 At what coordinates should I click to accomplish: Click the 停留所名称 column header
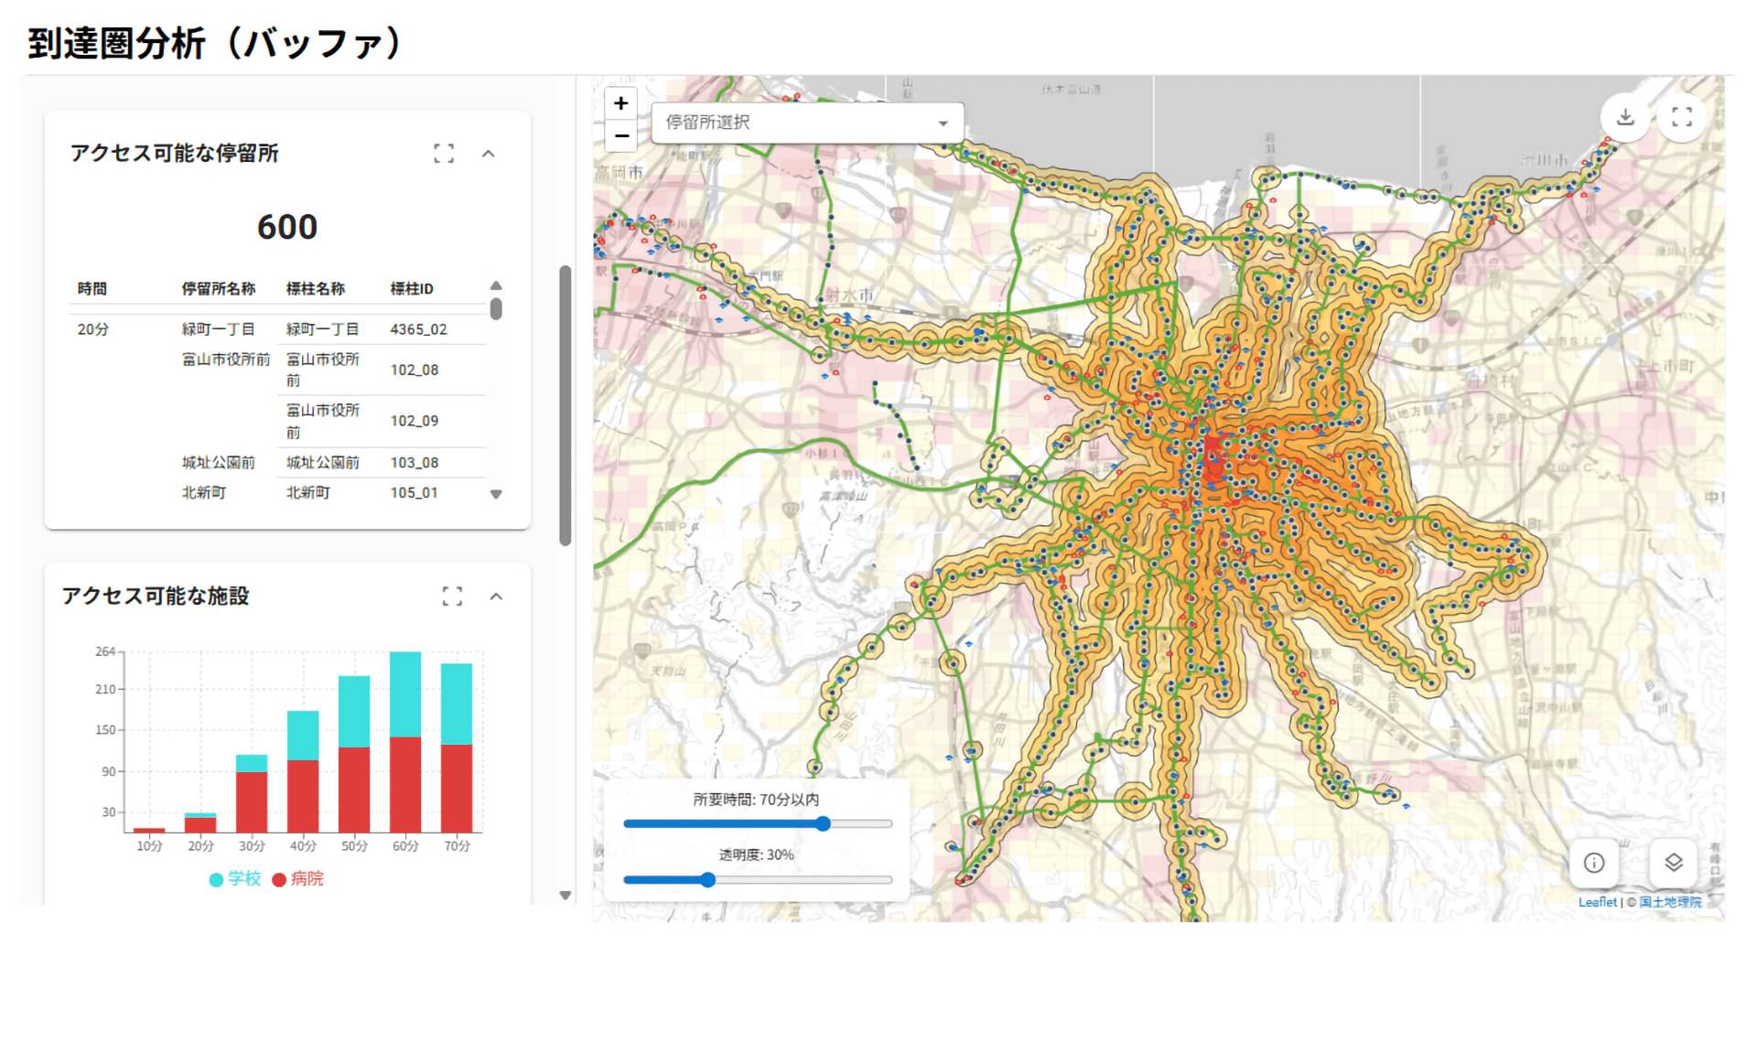tap(218, 289)
